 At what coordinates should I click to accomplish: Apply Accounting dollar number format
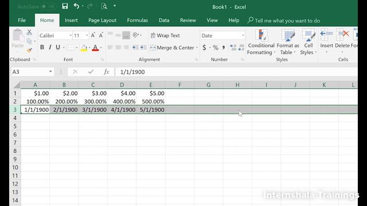coord(204,47)
